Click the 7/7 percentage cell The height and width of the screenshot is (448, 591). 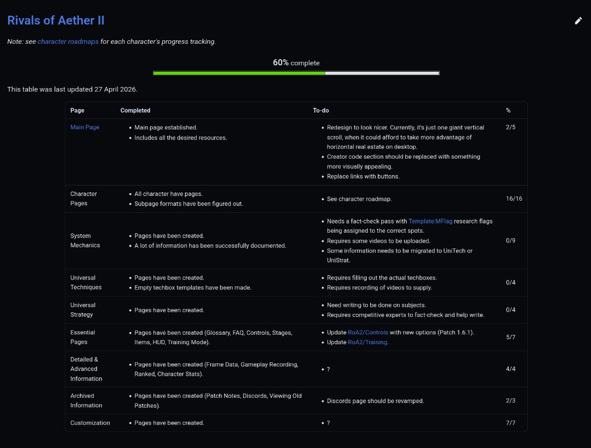(x=511, y=423)
